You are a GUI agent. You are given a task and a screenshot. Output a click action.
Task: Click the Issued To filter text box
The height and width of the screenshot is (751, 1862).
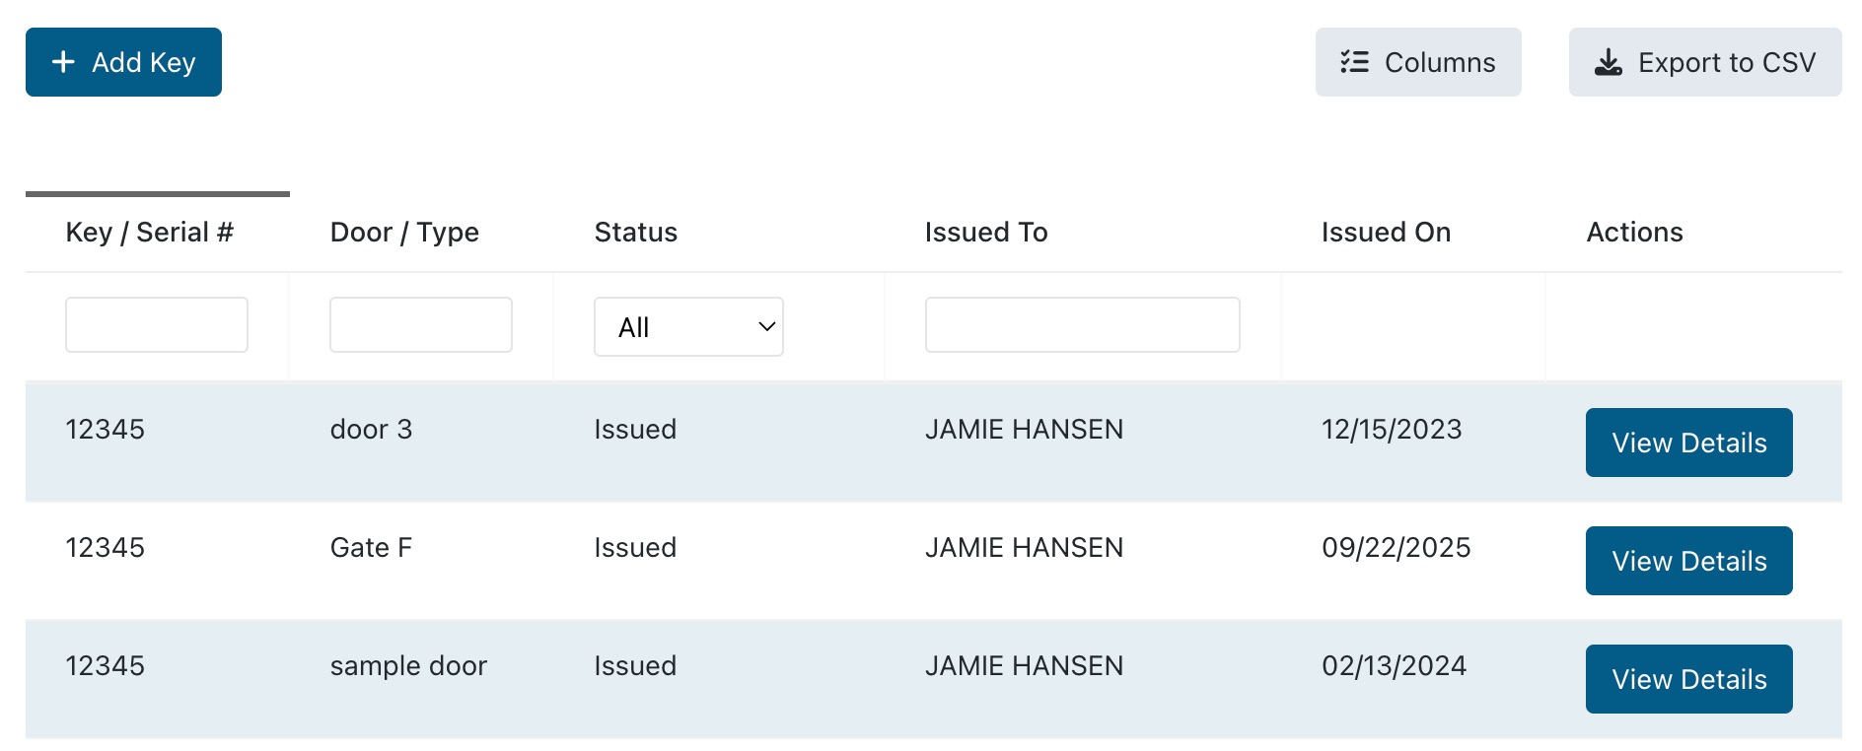pos(1082,325)
